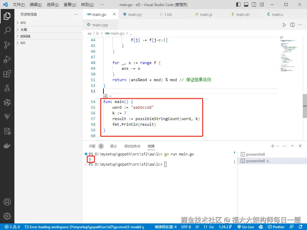307x230 pixels.
Task: Click the aa breadcrumb segment
Action: pos(89,34)
